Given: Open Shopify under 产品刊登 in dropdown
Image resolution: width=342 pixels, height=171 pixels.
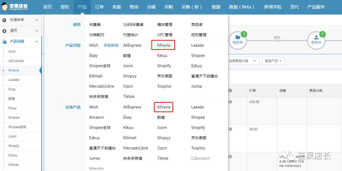Looking at the screenshot, I should click(164, 66).
